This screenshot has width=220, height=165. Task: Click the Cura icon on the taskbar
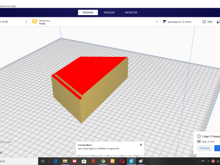(132, 161)
